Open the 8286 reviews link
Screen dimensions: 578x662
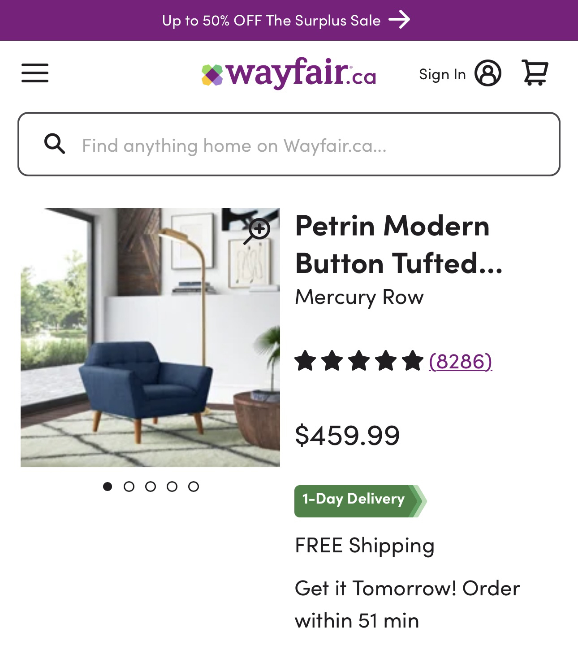pos(461,361)
